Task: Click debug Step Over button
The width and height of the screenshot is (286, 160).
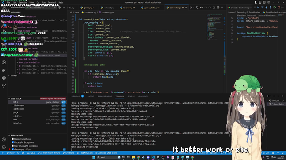Action: 262,8
